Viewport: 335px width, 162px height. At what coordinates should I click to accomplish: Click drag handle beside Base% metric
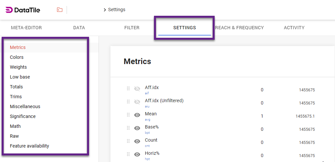pyautogui.click(x=128, y=128)
